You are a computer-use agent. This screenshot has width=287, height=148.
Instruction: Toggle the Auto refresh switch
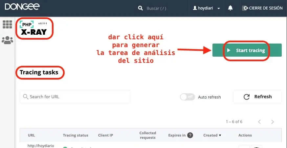[187, 97]
